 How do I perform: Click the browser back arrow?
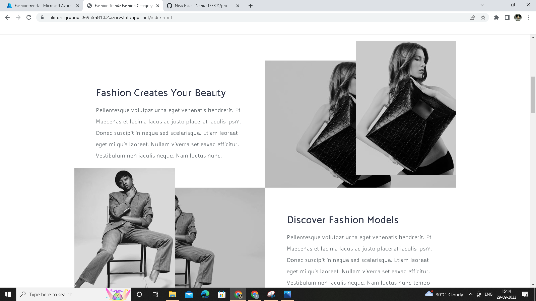point(7,17)
